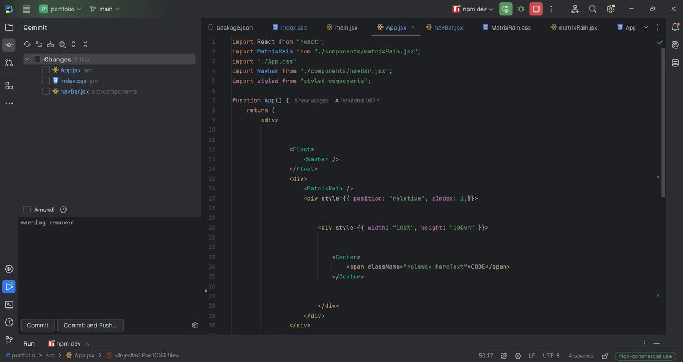The width and height of the screenshot is (683, 362).
Task: Open the npm dev run configuration dropdown
Action: 473,9
